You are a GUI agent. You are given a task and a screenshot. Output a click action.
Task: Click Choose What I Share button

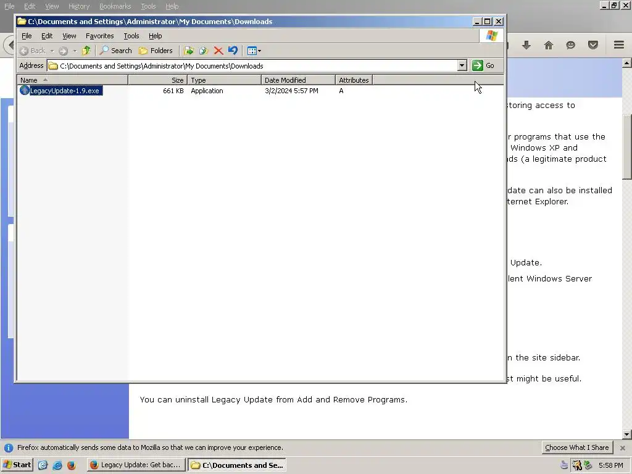577,447
